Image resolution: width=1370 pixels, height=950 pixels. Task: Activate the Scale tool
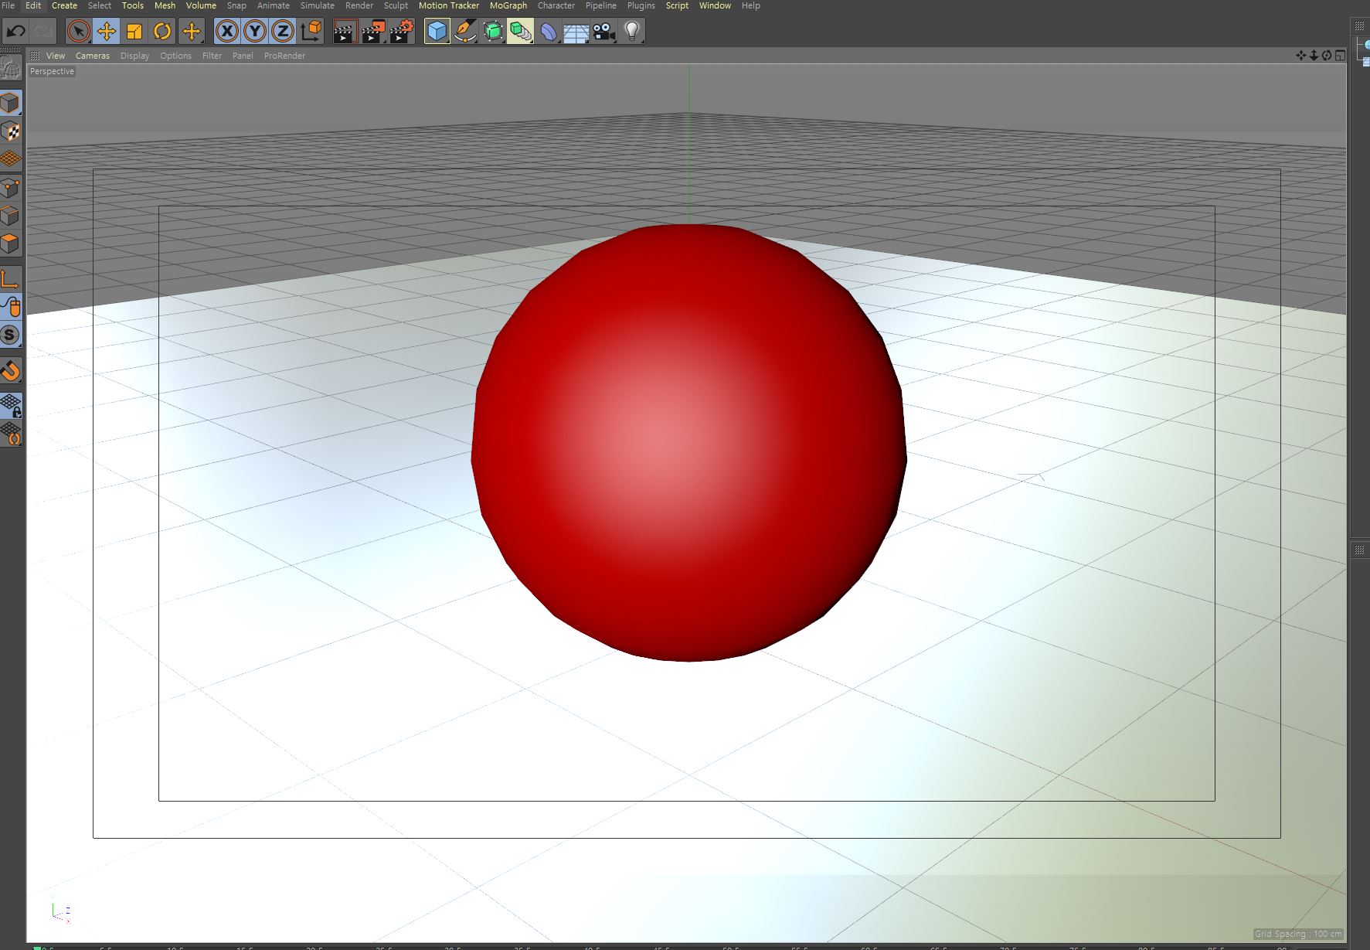(134, 32)
